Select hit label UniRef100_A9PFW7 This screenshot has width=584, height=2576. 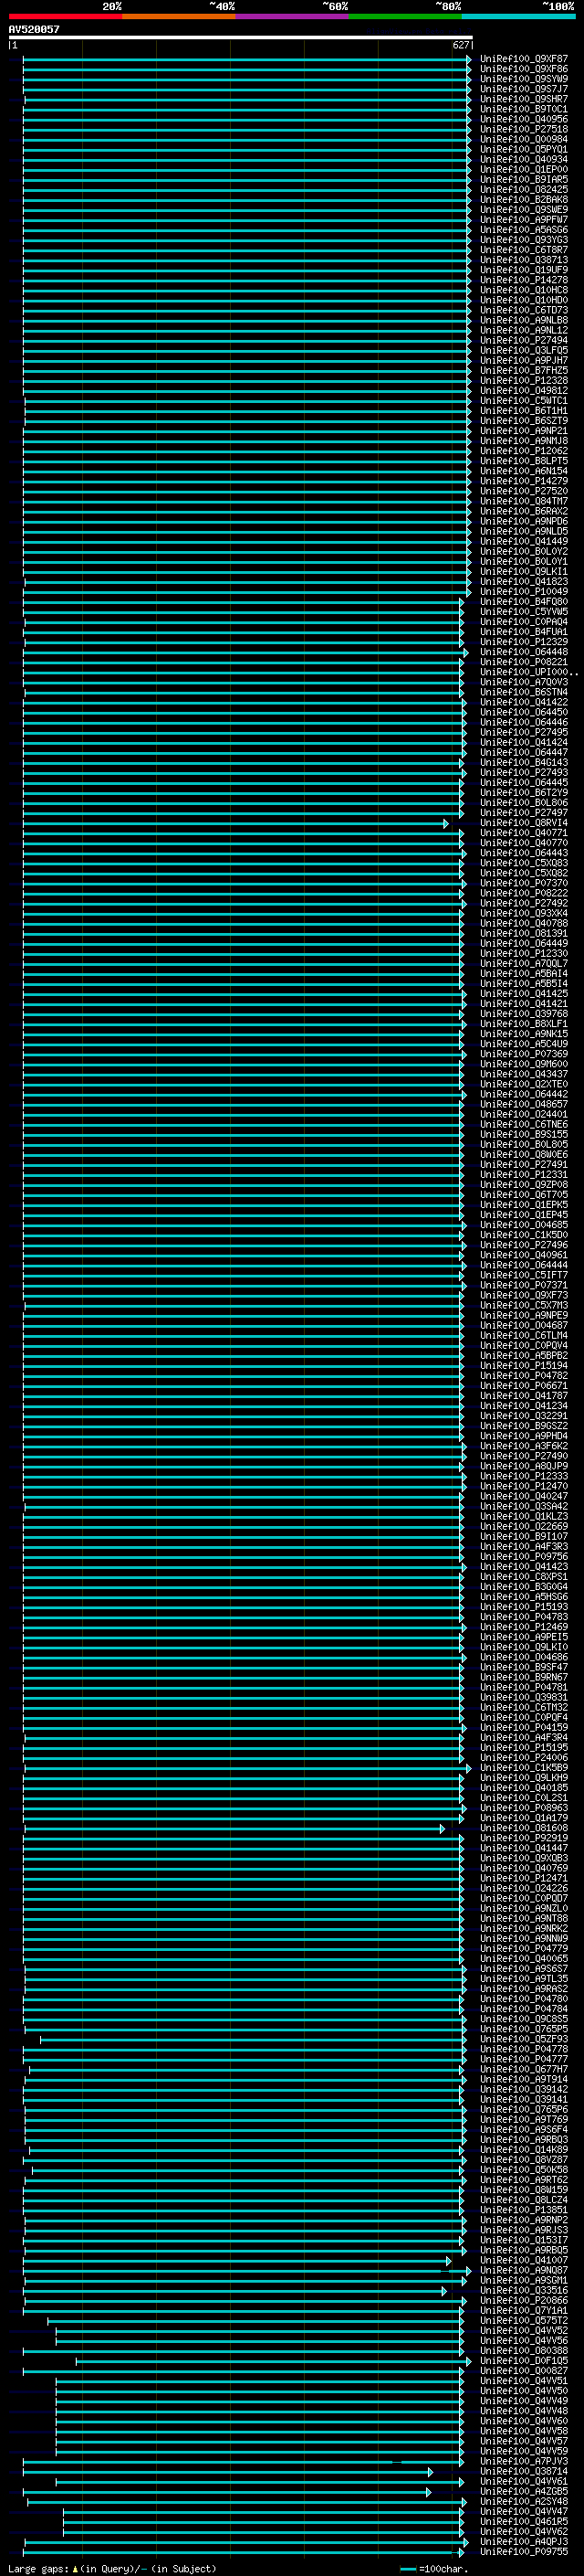pos(524,219)
